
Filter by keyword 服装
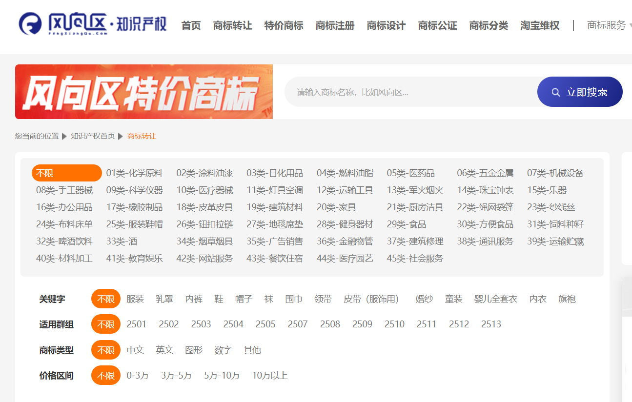coord(135,299)
